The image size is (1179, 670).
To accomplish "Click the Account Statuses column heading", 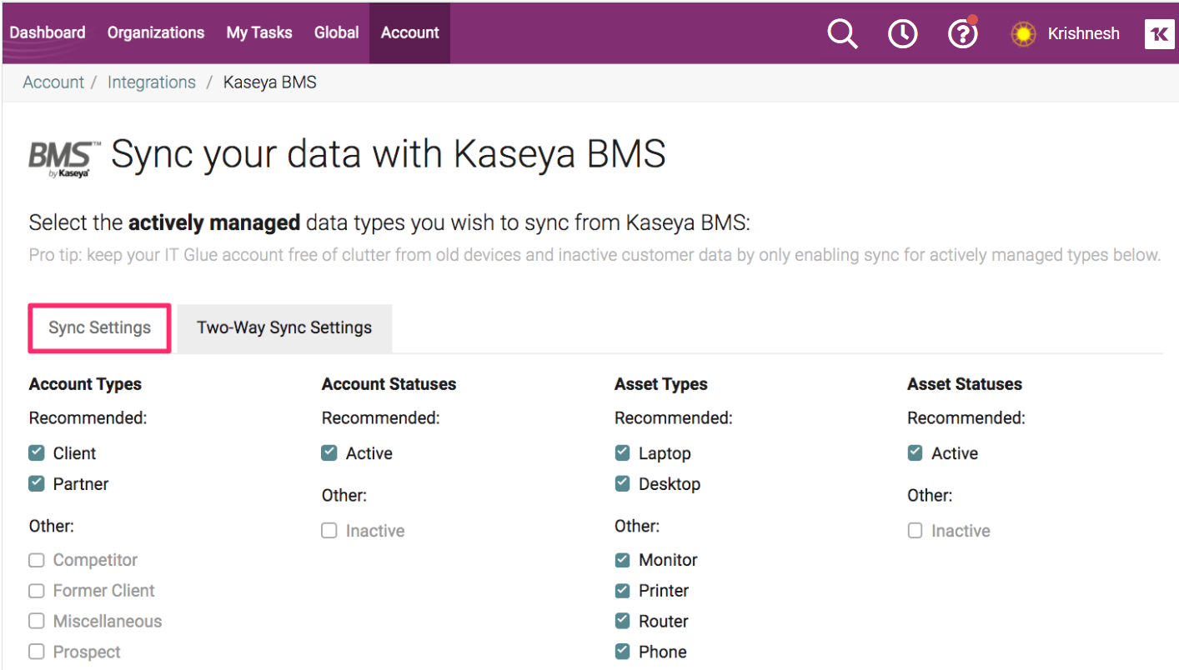I will click(x=389, y=384).
